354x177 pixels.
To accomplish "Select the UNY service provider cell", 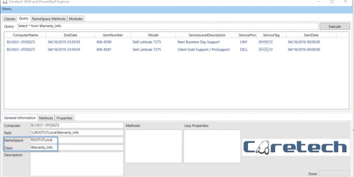I will coord(244,42).
